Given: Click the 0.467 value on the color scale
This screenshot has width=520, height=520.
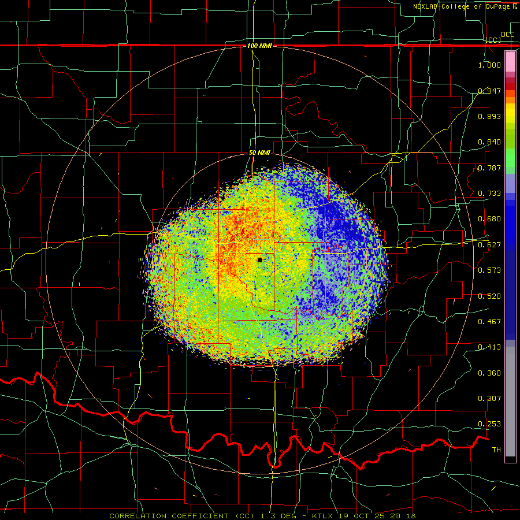Looking at the screenshot, I should click(489, 322).
